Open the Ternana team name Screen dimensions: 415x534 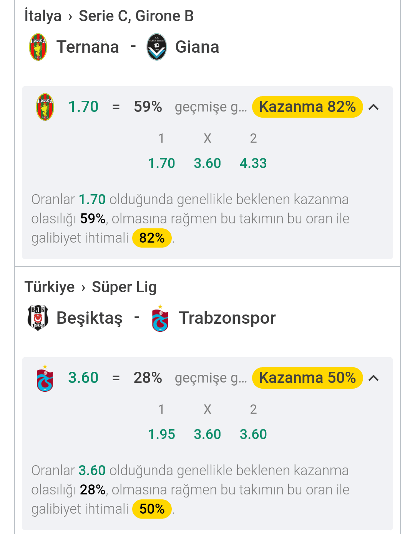tap(88, 47)
